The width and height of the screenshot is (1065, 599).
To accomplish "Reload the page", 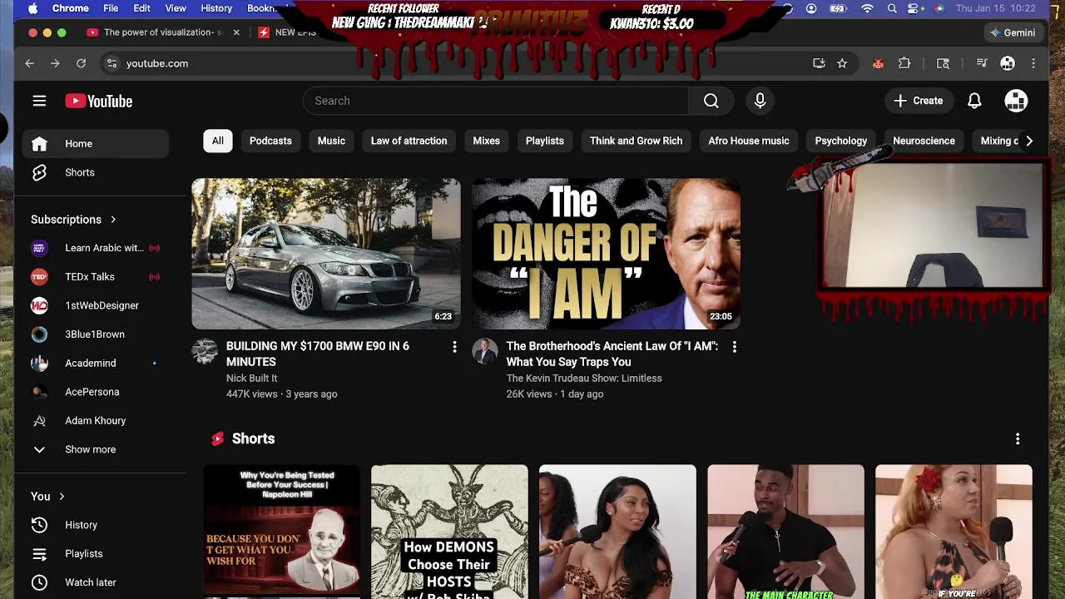I will click(x=81, y=63).
